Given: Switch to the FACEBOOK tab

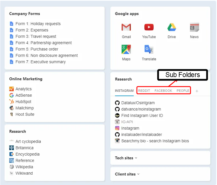Looking at the screenshot, I should pos(163,91).
